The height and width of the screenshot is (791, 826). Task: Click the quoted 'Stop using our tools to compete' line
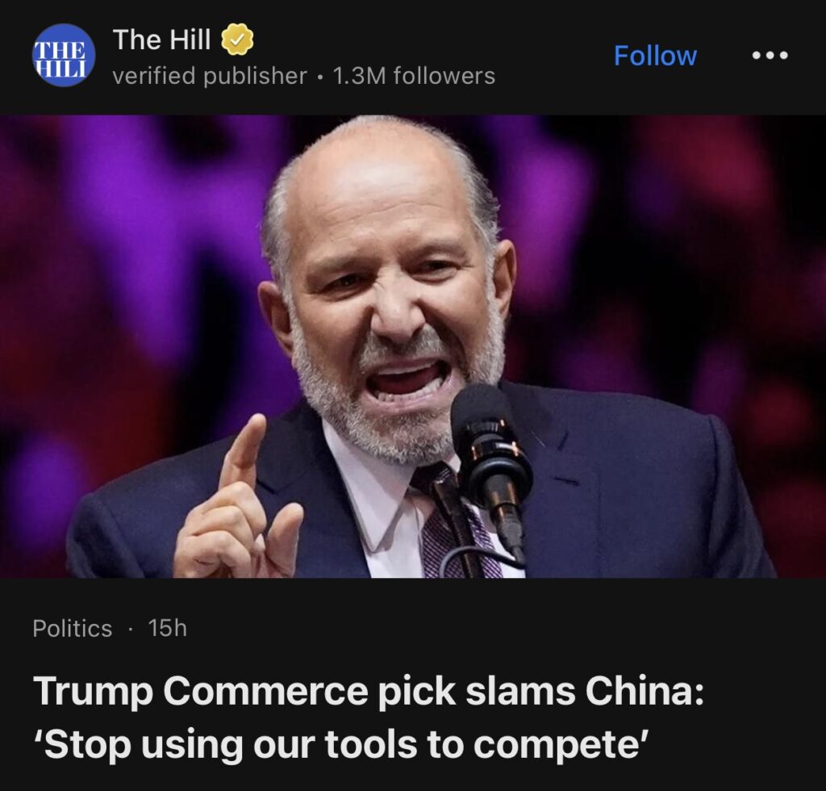click(341, 745)
